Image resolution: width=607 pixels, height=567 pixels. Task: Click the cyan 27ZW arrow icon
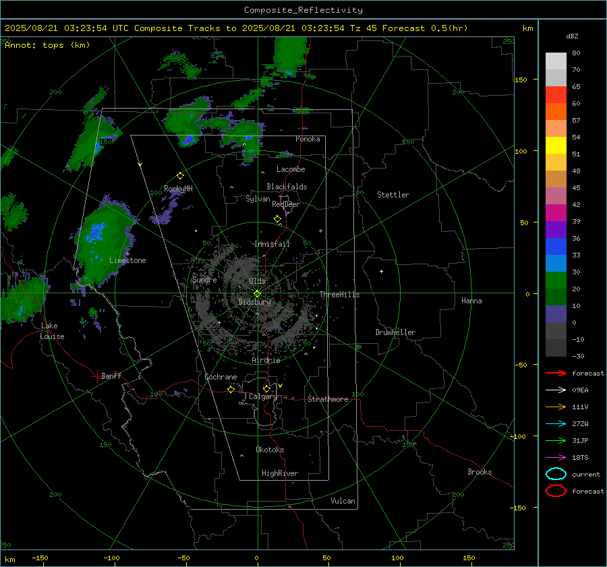pyautogui.click(x=556, y=424)
